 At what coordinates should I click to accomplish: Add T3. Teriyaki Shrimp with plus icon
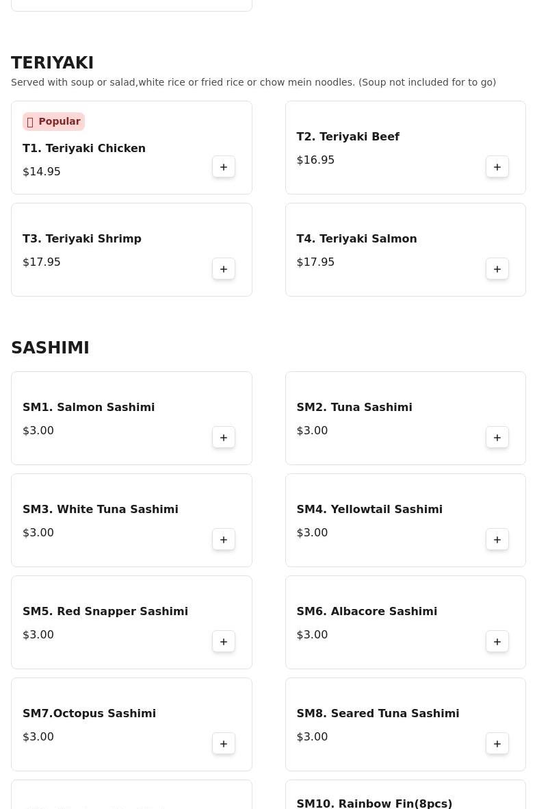[224, 269]
